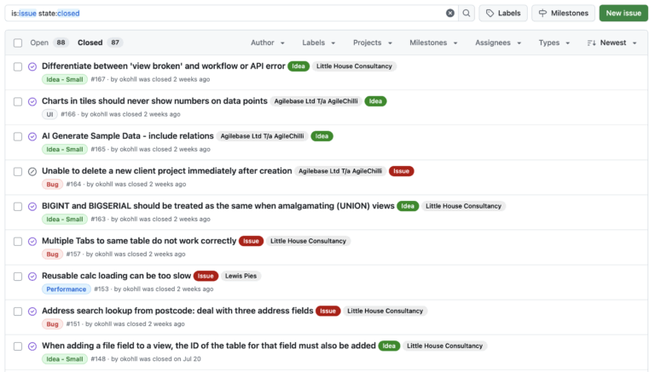The image size is (655, 372).
Task: Click green Idea label on 'BIGINT and BIGSERIAL' issue
Action: [x=408, y=206]
